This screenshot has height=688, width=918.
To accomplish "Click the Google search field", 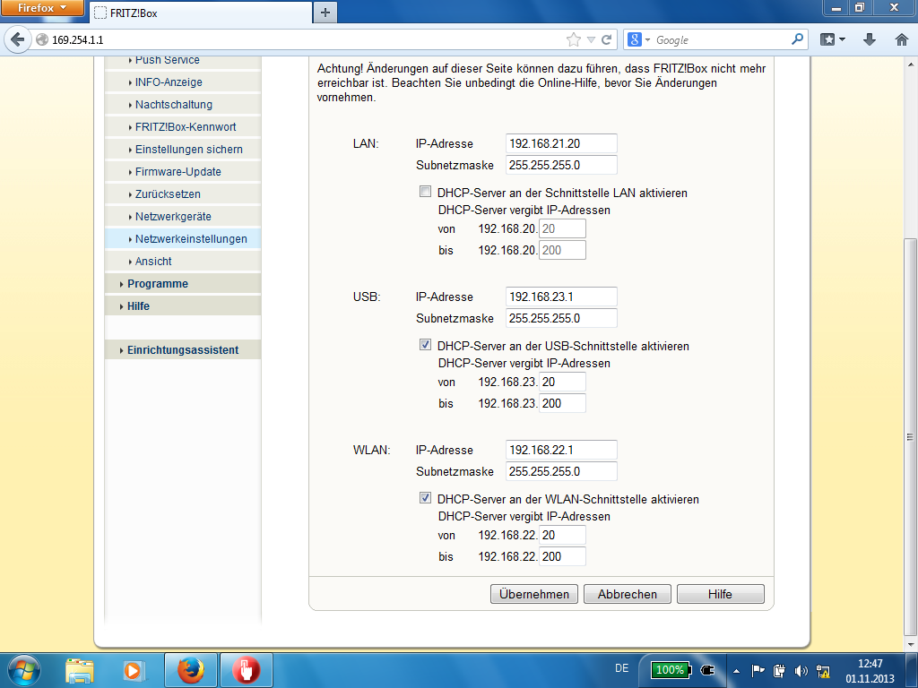I will (x=722, y=39).
